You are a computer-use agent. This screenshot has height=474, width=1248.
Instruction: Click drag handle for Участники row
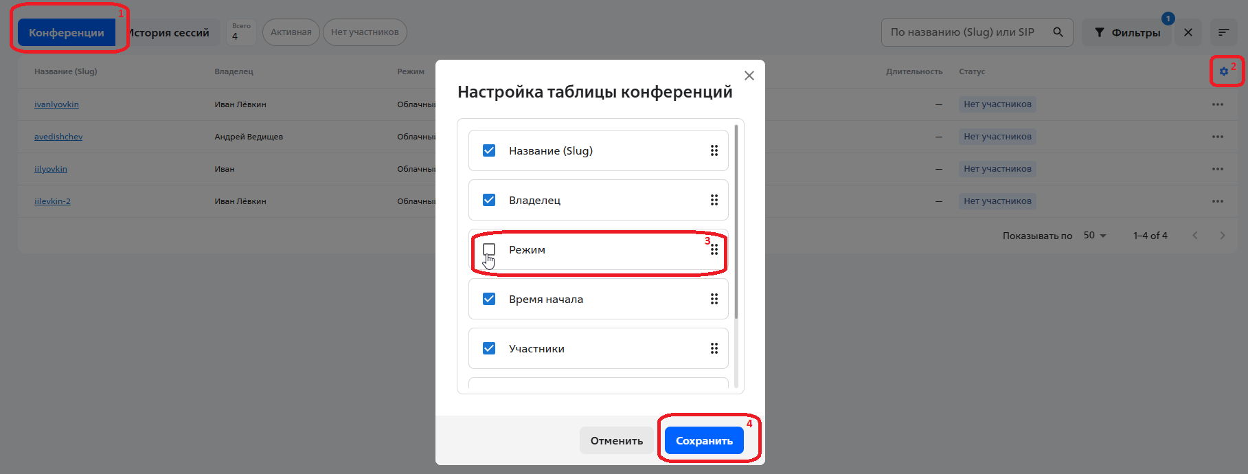coord(714,348)
